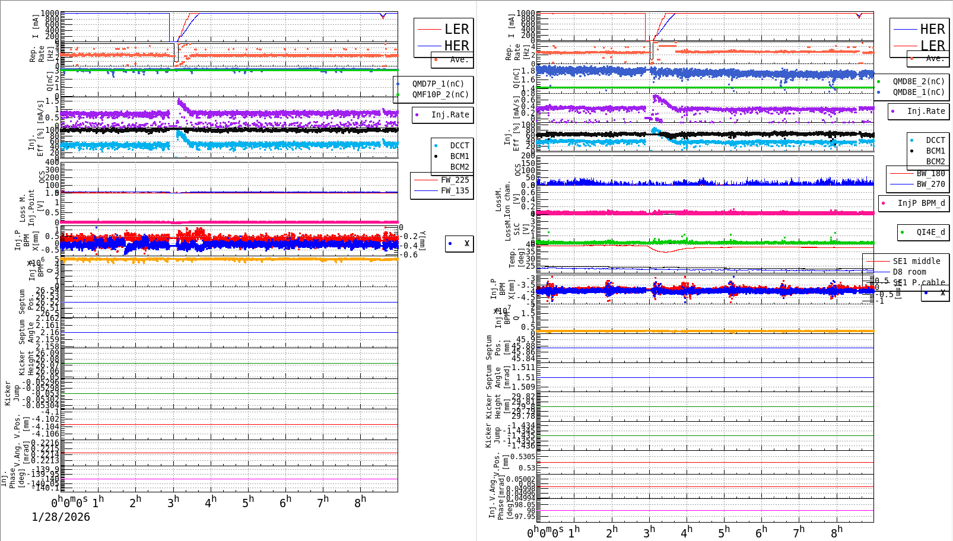Image resolution: width=953 pixels, height=541 pixels.
Task: Click the blue QMD8E_1(nC) marker icon
Action: click(879, 91)
